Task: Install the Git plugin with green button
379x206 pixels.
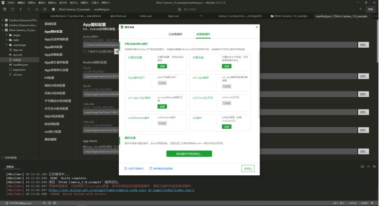Action: 227,127
